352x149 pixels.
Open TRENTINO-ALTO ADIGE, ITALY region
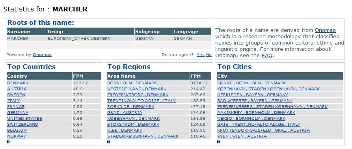click(142, 101)
